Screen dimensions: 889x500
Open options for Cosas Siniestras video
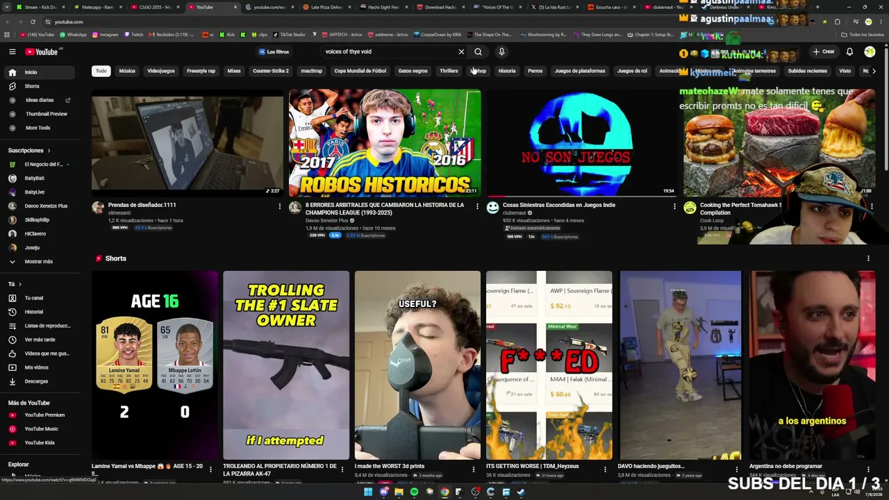point(674,206)
